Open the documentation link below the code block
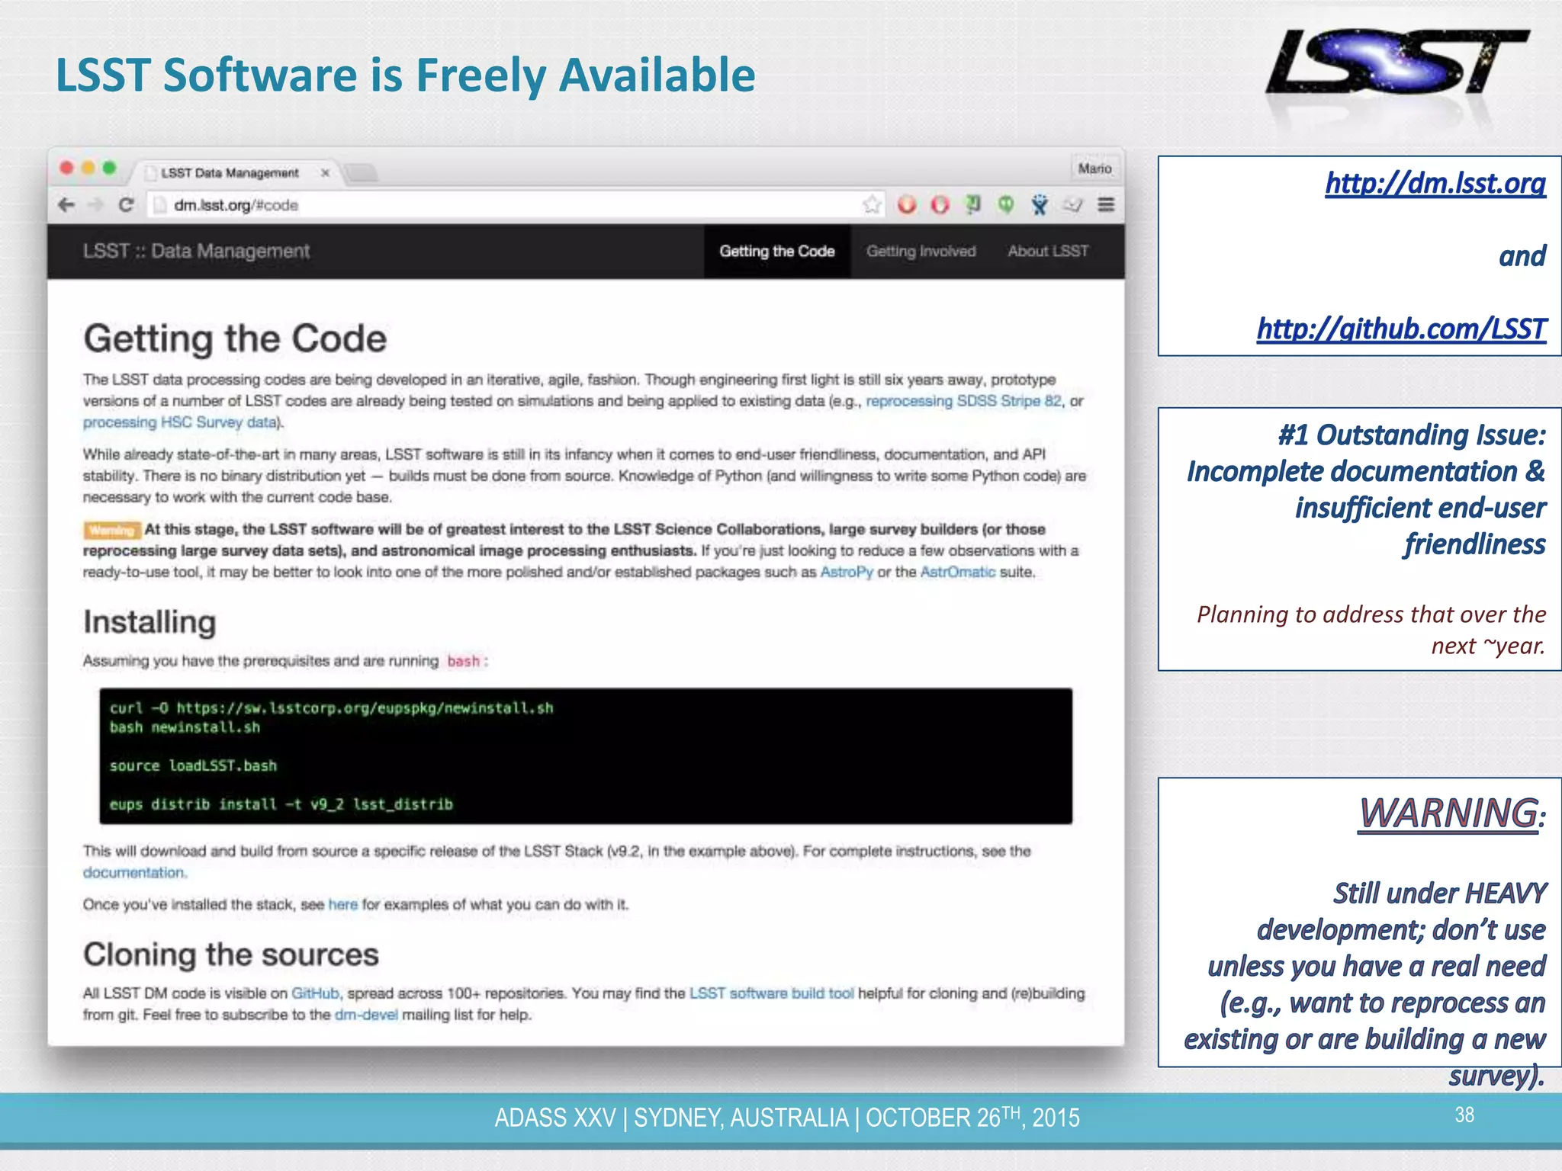This screenshot has width=1562, height=1171. point(133,872)
